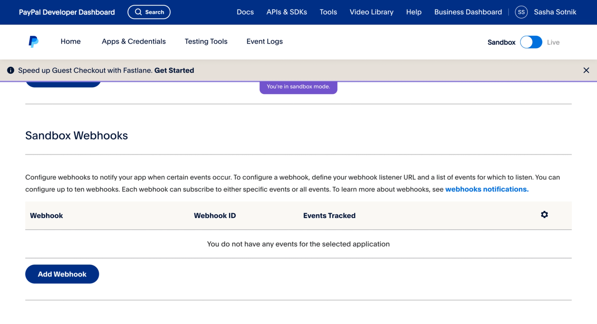Open Testing Tools tab

206,42
